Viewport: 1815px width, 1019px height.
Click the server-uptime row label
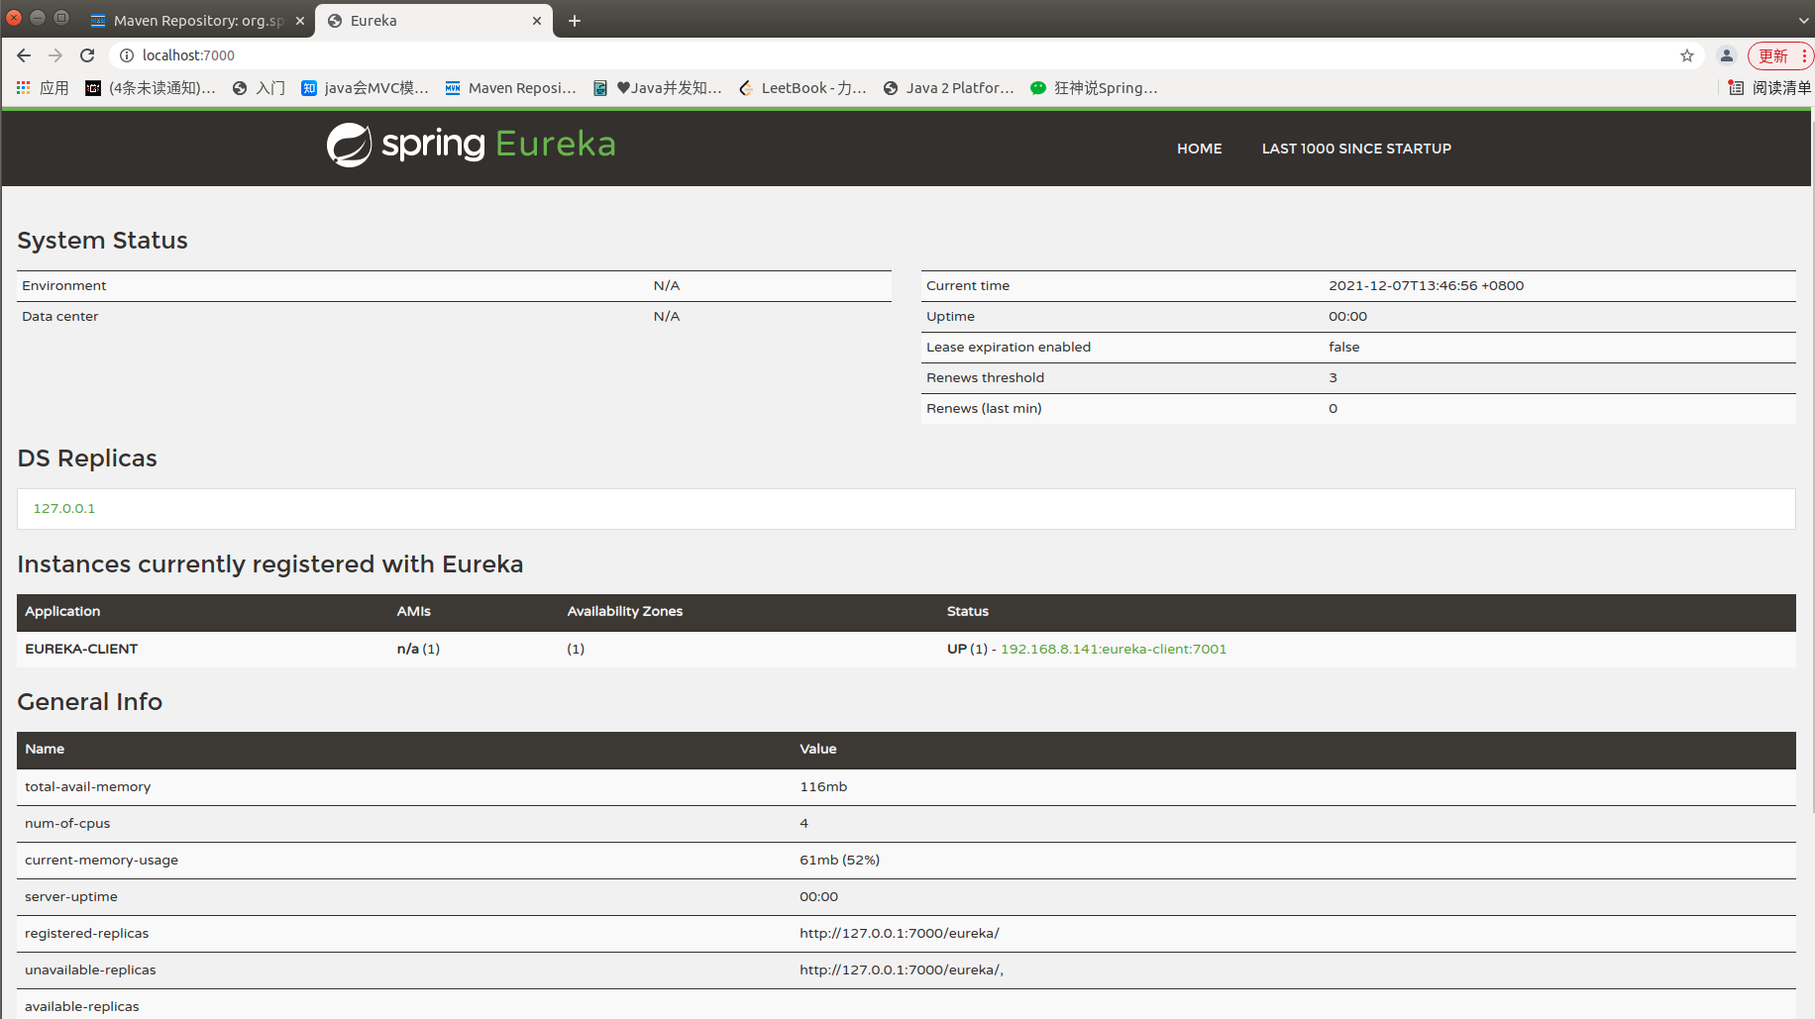(71, 896)
